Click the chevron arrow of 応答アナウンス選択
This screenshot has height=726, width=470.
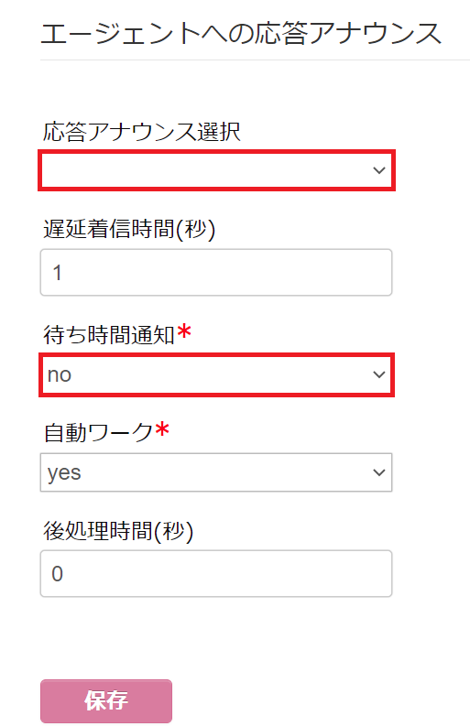tap(379, 170)
